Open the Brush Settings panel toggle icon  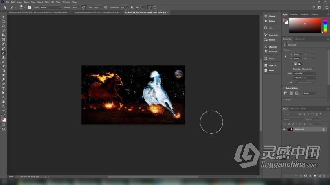pyautogui.click(x=29, y=7)
